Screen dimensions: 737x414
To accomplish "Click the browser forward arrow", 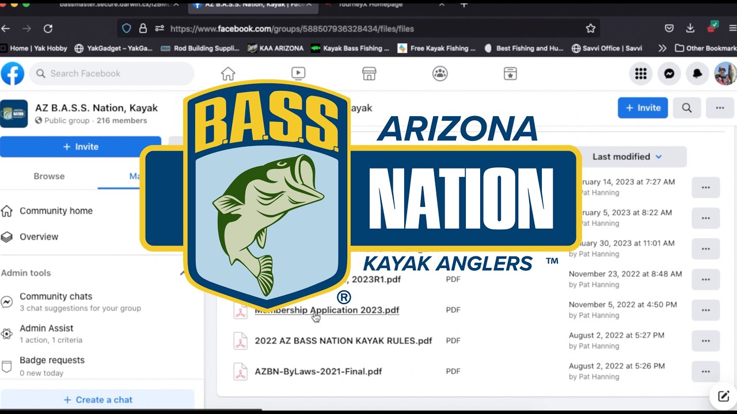I will tap(26, 28).
